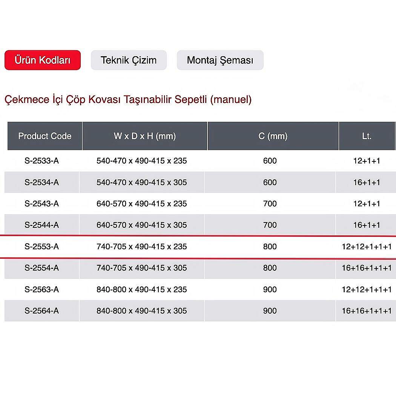396x396 pixels.
Task: Click the 12+12+1+1+1 value for S-2553-A
Action: point(367,247)
